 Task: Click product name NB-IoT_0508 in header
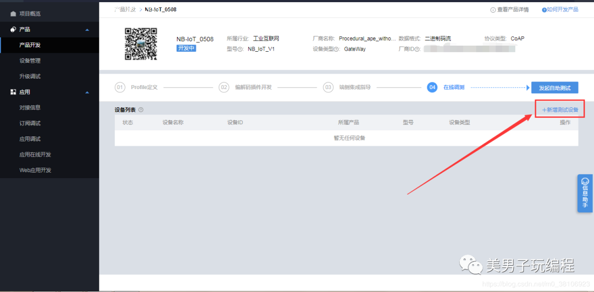pyautogui.click(x=195, y=40)
